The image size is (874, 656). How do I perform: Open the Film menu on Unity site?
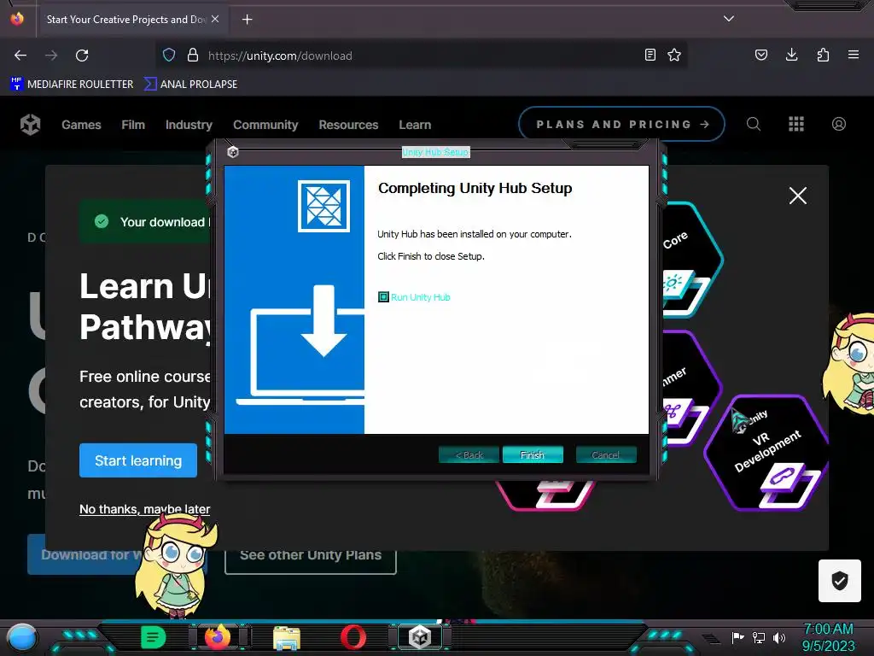click(x=133, y=125)
